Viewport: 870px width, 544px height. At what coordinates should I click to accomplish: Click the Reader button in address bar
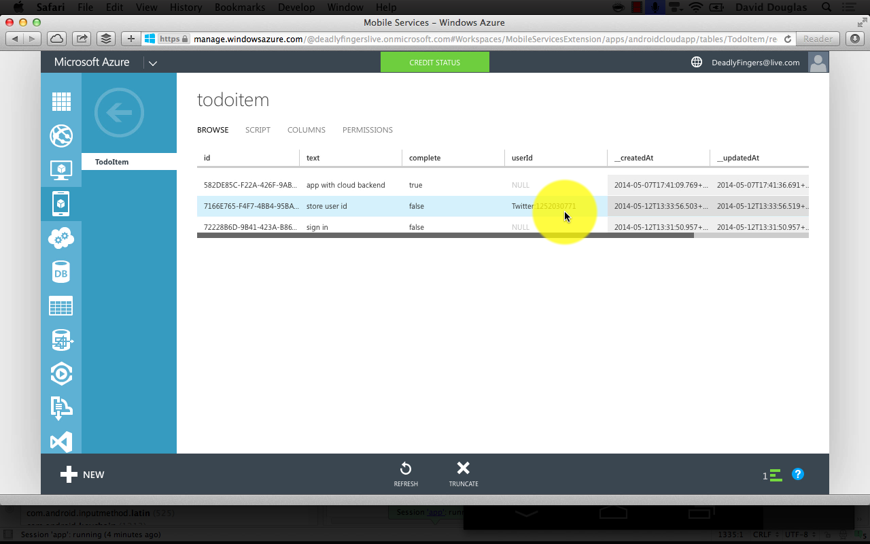(818, 39)
